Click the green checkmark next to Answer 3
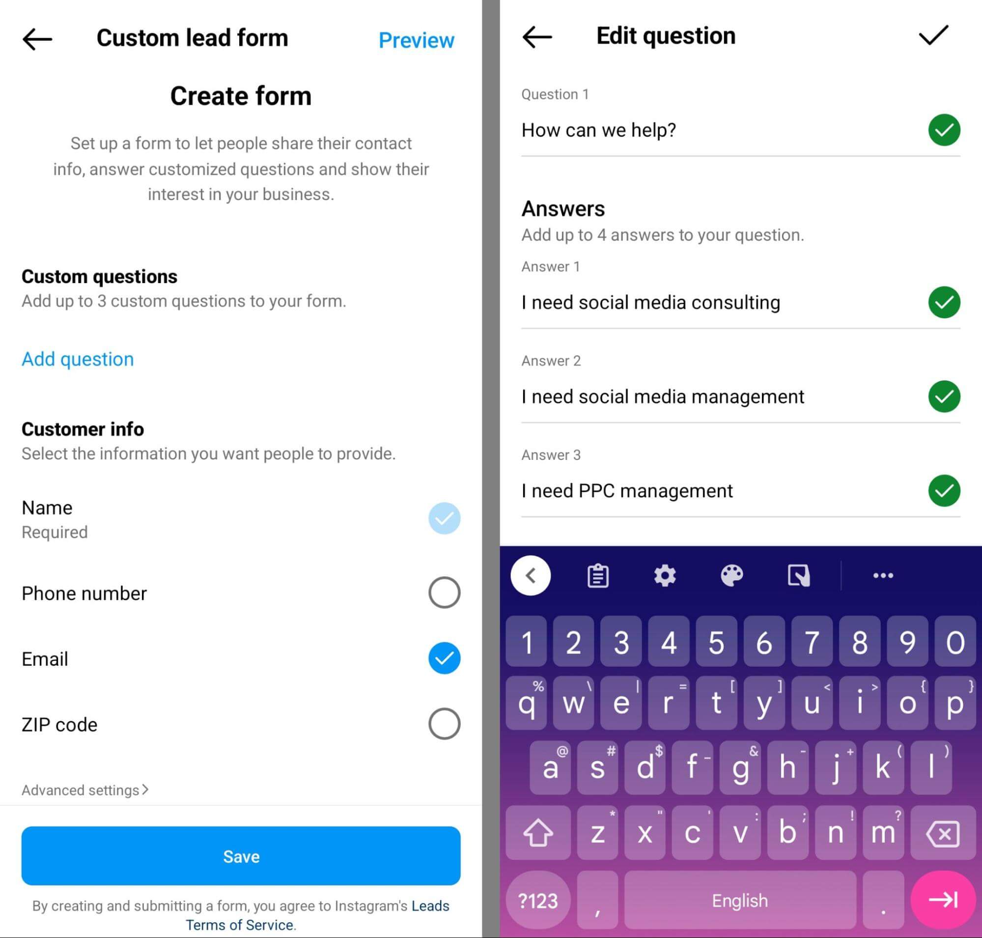982x938 pixels. tap(945, 489)
